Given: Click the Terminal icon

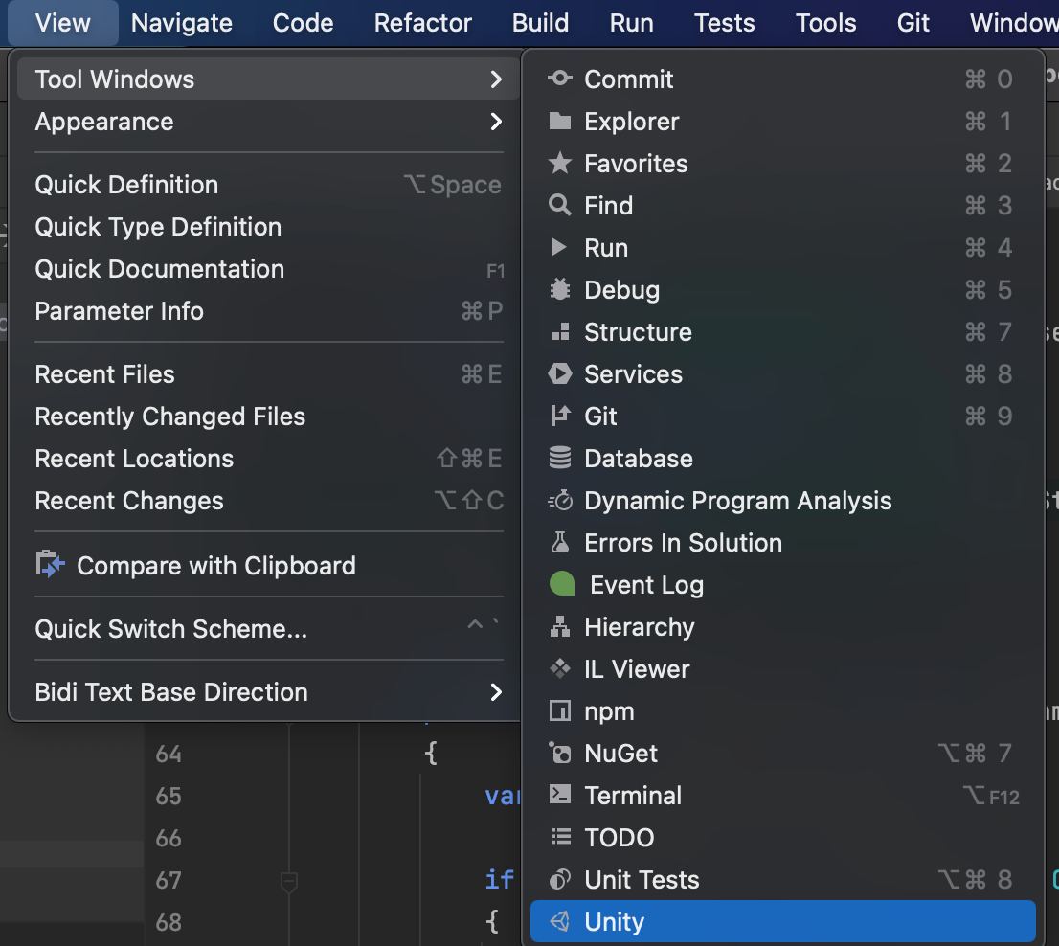Looking at the screenshot, I should pos(560,795).
